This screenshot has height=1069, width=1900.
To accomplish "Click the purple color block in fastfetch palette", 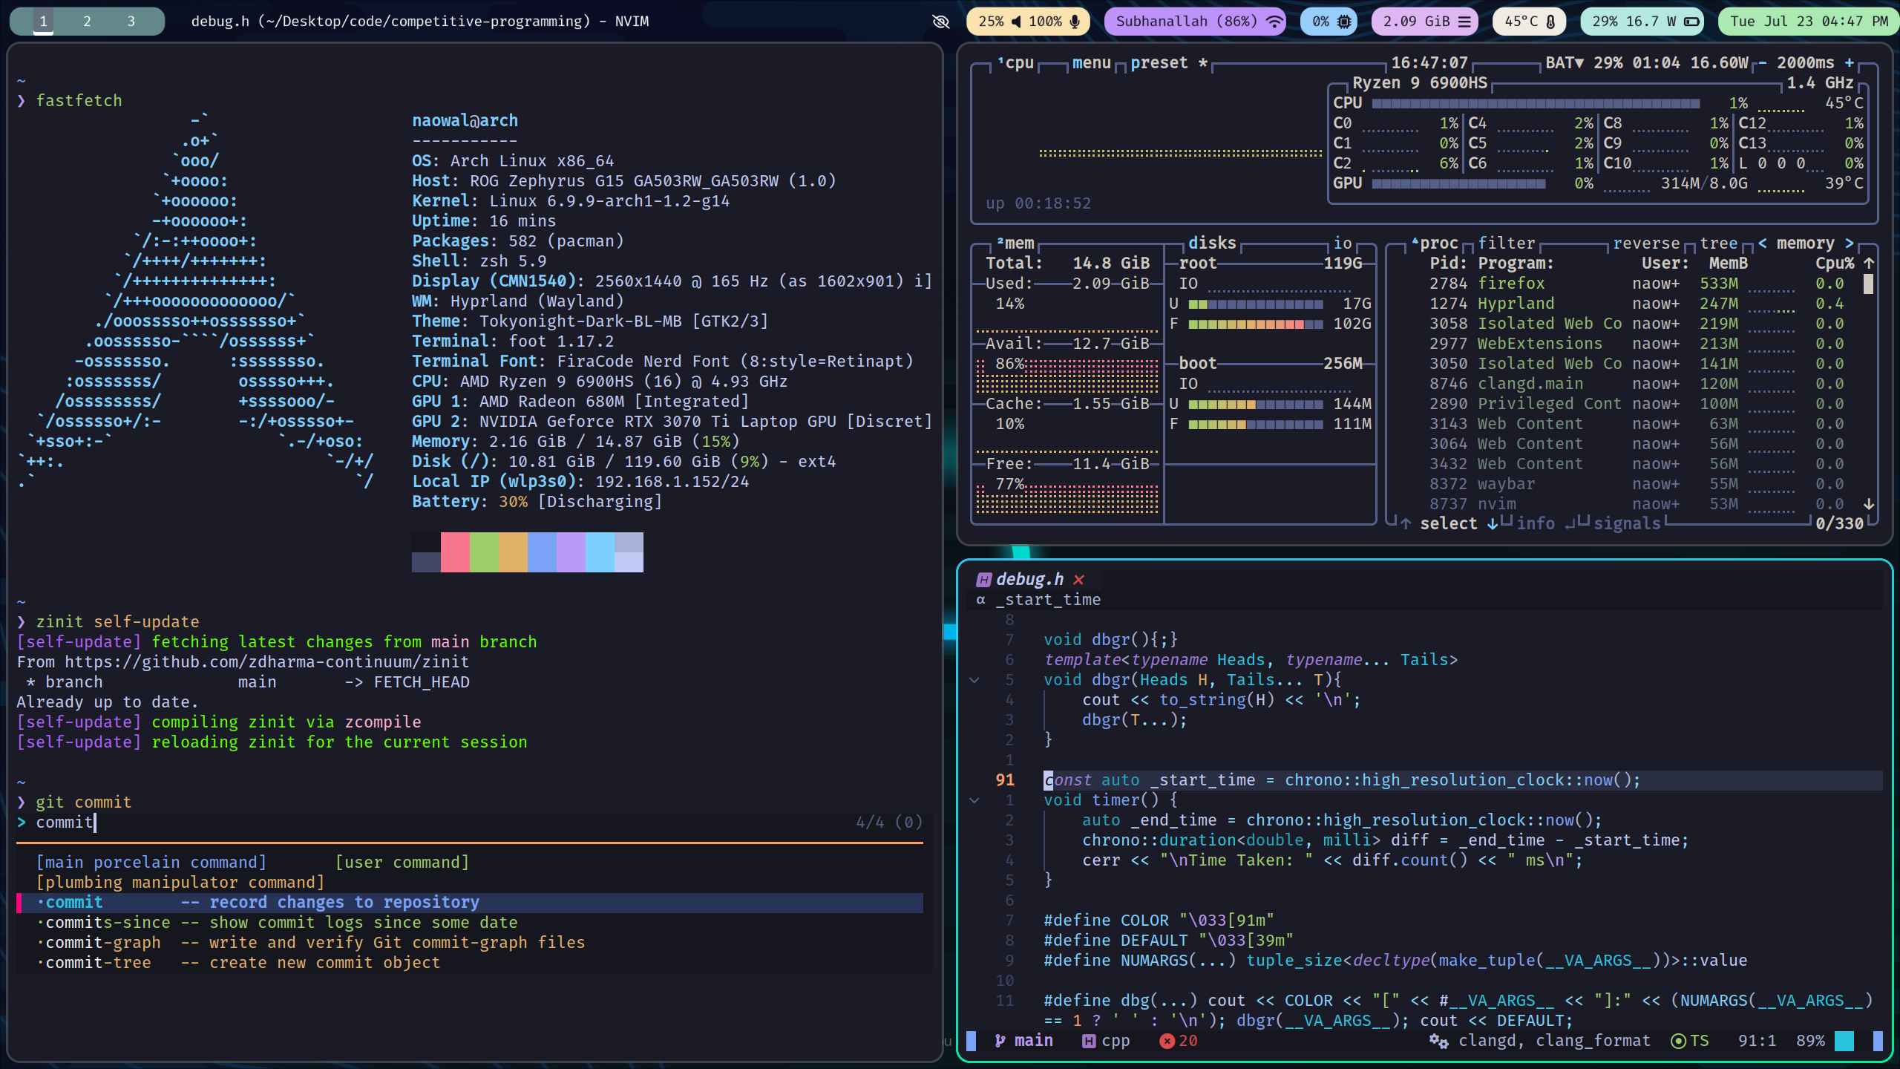I will [x=571, y=552].
